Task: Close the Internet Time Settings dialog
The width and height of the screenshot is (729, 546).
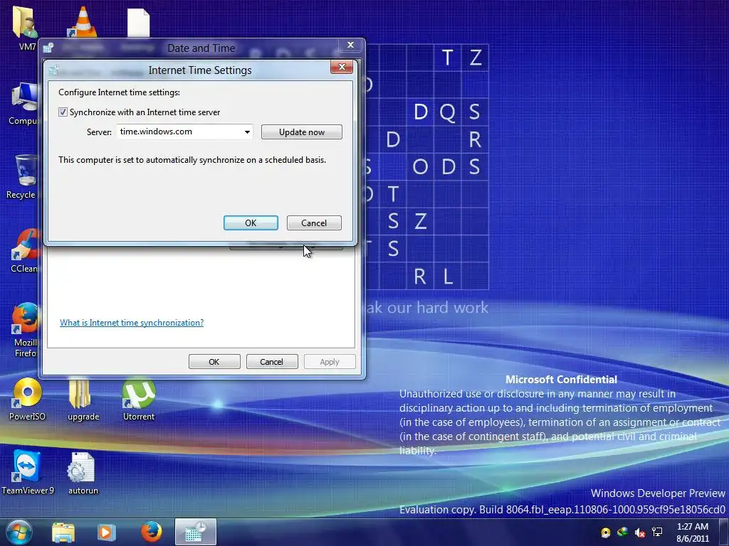Action: (x=342, y=67)
